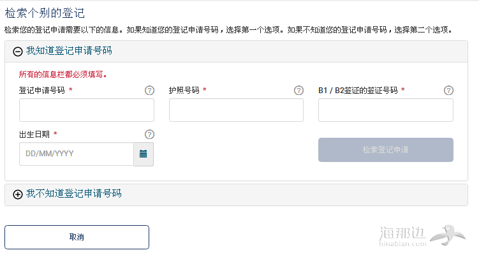Click the 取消 button
Screen dimensions: 479x257
point(77,237)
